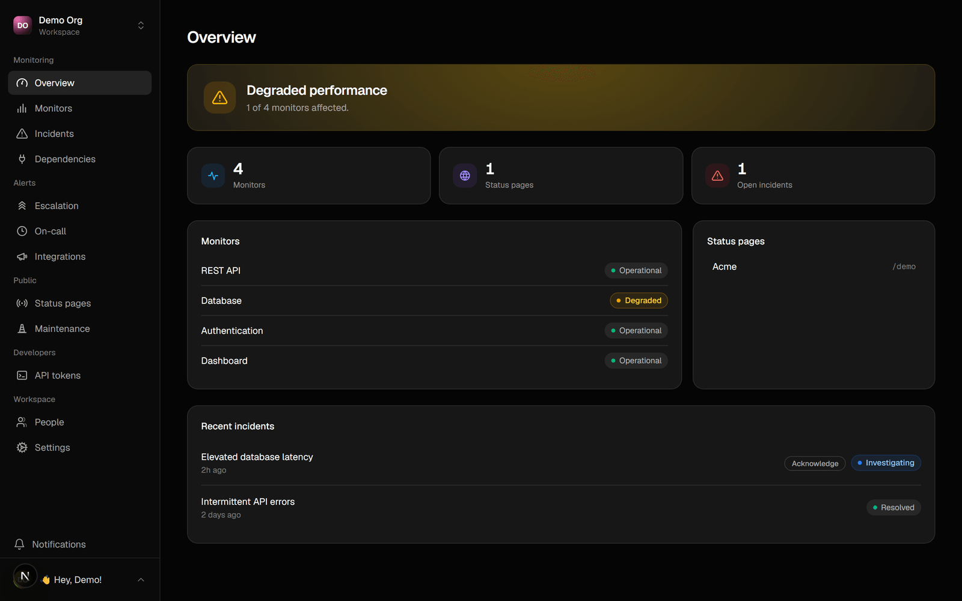
Task: Open the Authentication monitor row
Action: (434, 331)
